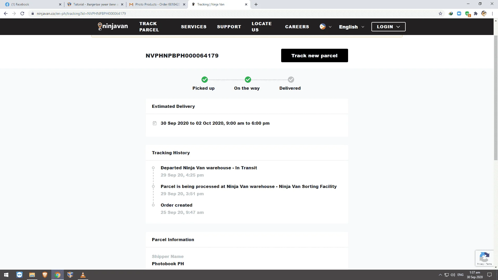This screenshot has width=498, height=280.
Task: Click tracking number NVPHNPBPH000064179
Action: (182, 56)
